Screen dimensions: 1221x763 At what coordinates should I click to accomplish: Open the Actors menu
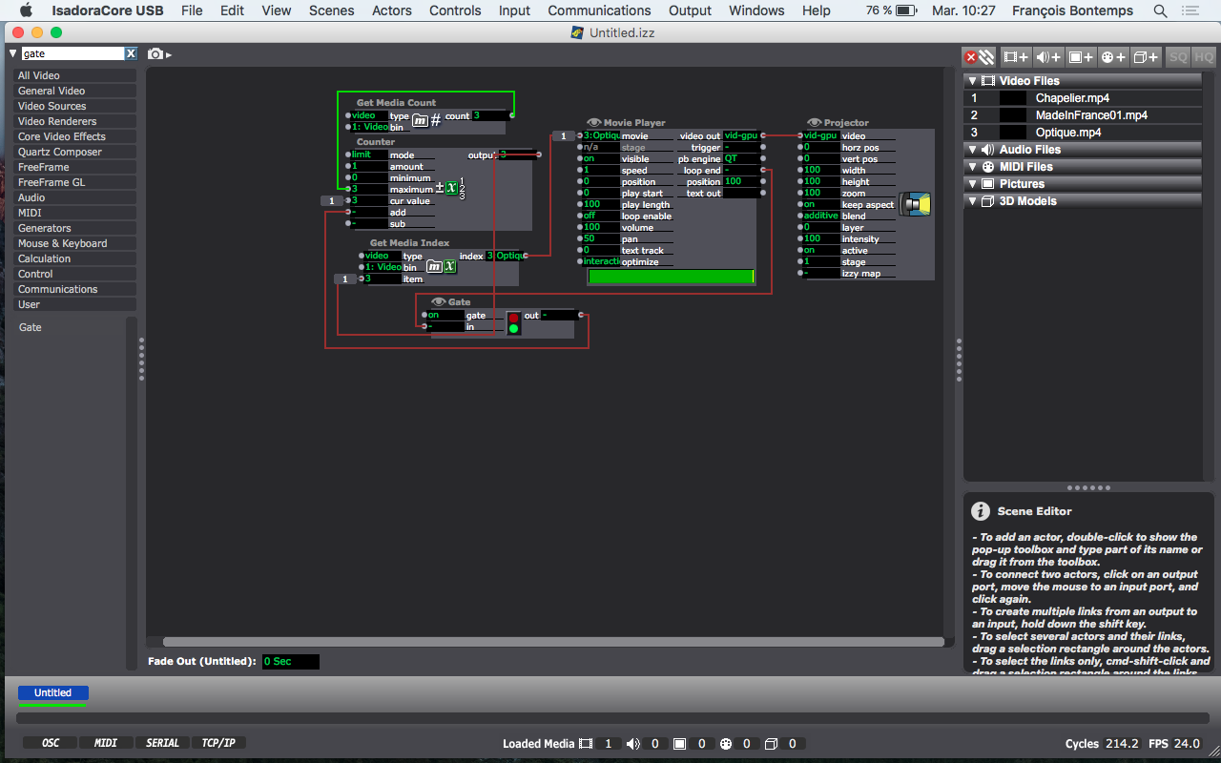click(x=392, y=10)
